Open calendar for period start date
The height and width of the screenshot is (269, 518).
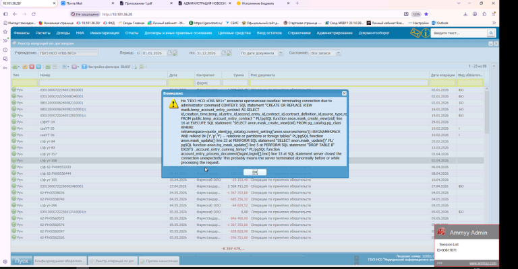click(x=169, y=53)
